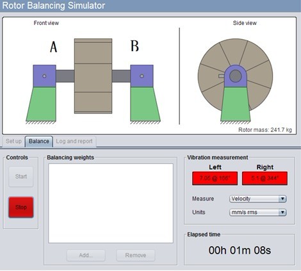Click the rotor shaft center in side view
The width and height of the screenshot is (301, 271).
(x=236, y=76)
